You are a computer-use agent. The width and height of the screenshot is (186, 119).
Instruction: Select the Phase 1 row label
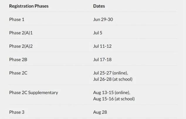point(17,19)
